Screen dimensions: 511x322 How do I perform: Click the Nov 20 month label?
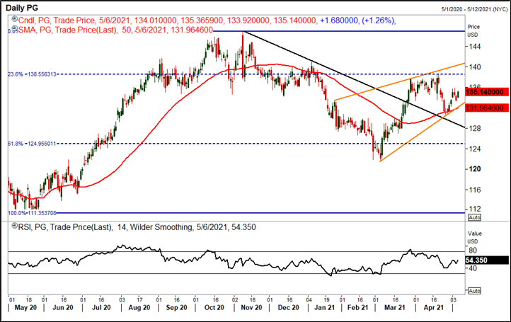tap(251, 307)
